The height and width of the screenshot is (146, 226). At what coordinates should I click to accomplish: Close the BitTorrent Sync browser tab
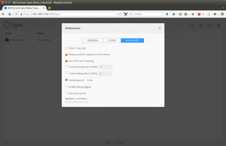tap(44, 8)
